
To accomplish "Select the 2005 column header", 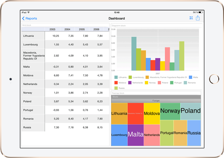I will pos(82,29).
